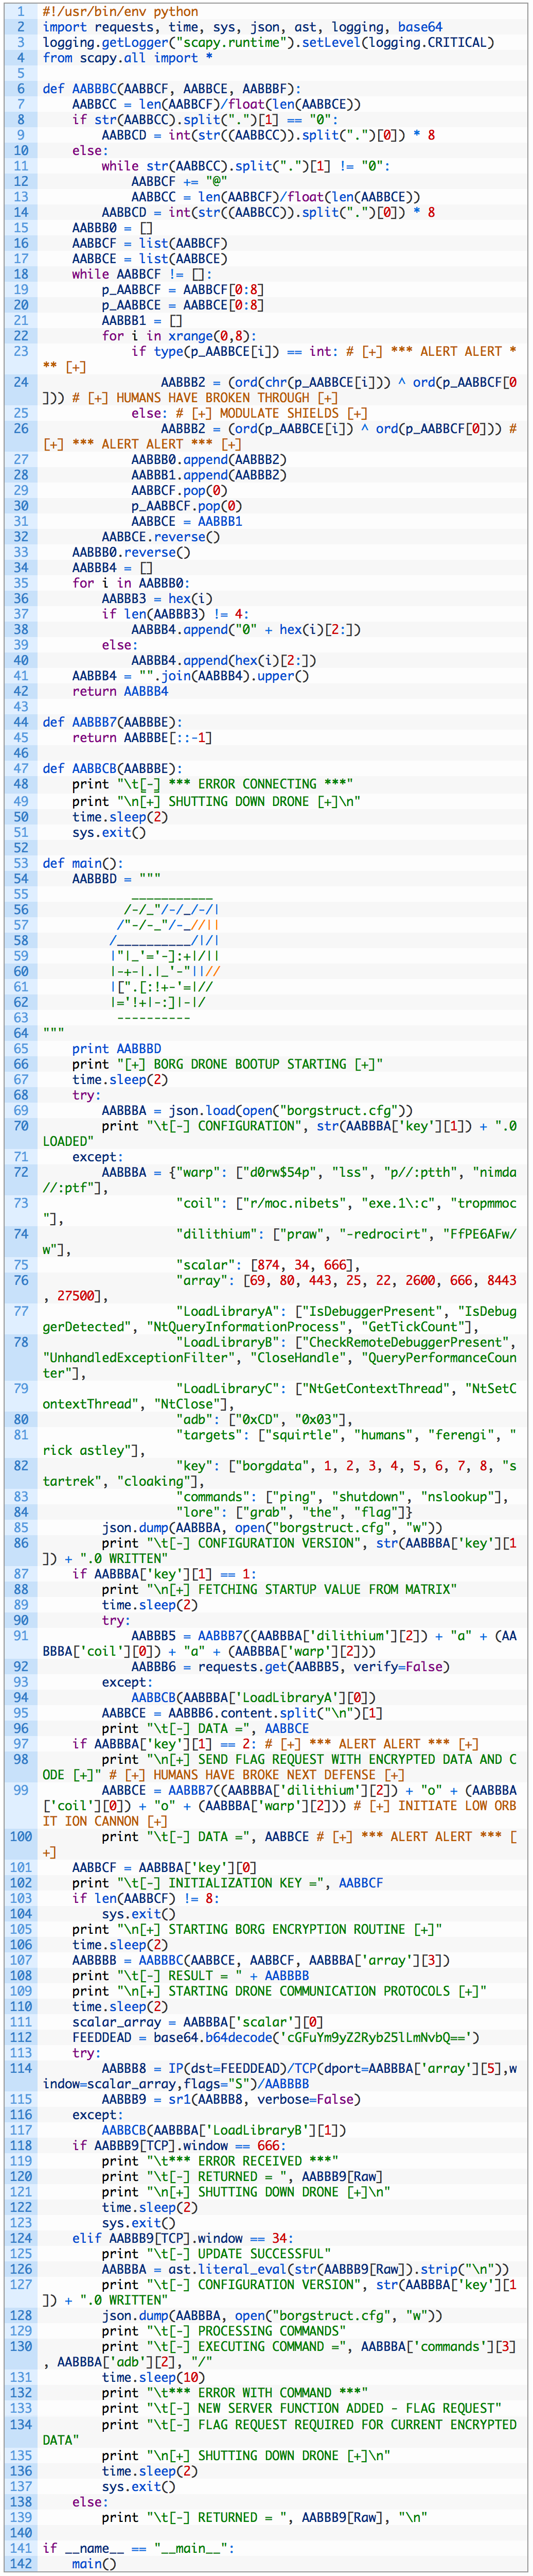Click 'AABBB6 = requests.get(AABBB5, verify=False)' line
533x2576 pixels.
[x=290, y=1666]
